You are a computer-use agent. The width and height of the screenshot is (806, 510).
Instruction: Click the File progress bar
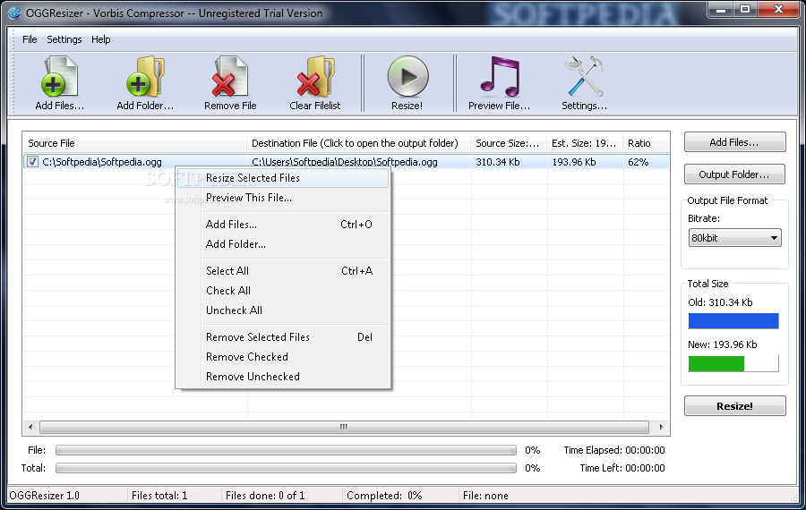point(286,450)
